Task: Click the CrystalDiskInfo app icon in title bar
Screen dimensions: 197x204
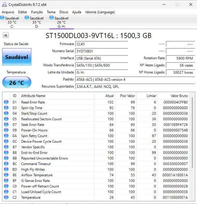Action: pos(4,5)
